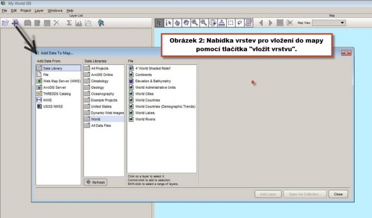372x218 pixels.
Task: Open the Map View dropdown
Action: coord(329,23)
